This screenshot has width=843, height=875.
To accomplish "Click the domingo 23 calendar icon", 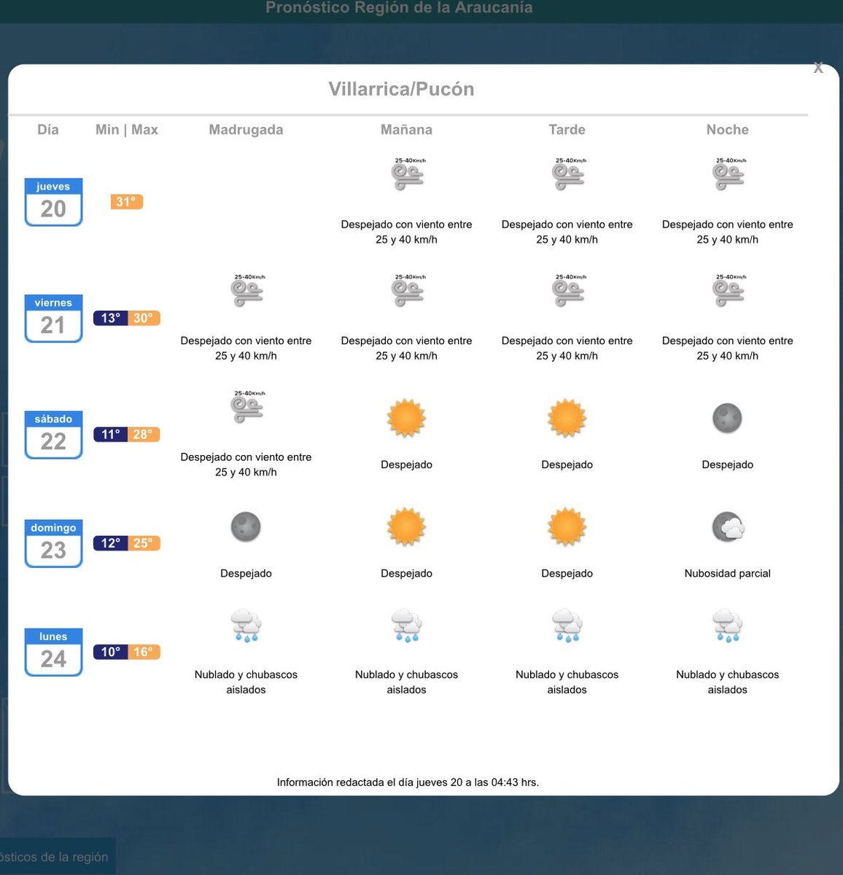I will tap(53, 543).
